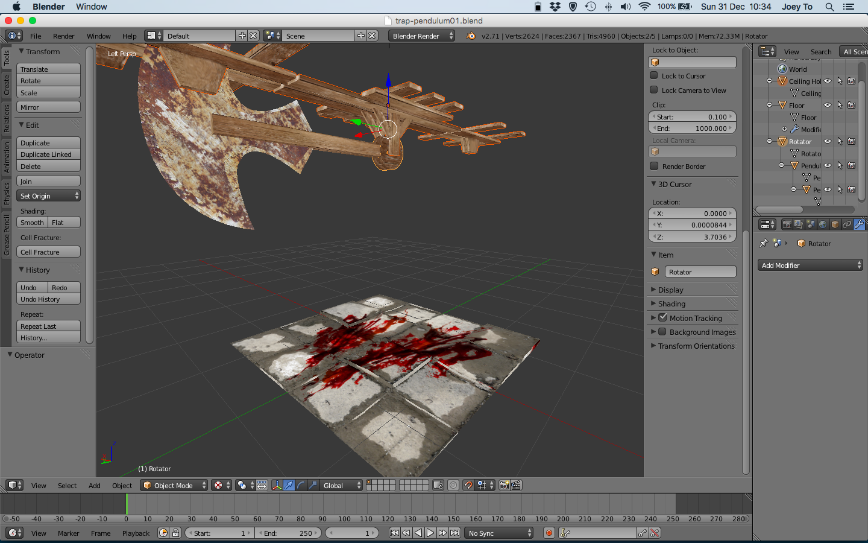Open the Object properties tab
The image size is (868, 543).
click(x=835, y=224)
